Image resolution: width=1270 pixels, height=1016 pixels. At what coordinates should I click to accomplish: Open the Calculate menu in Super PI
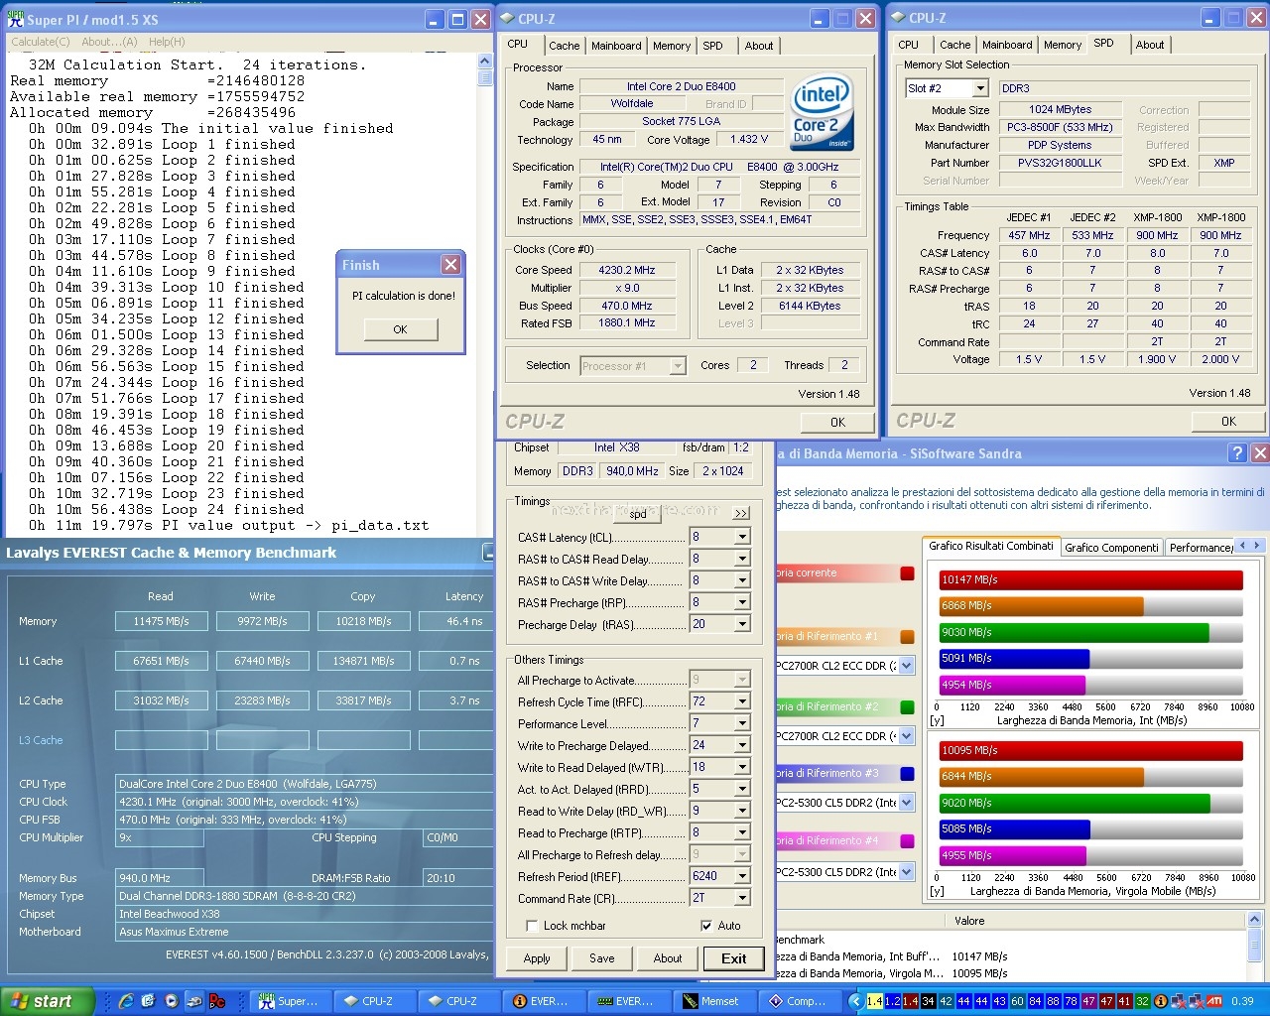click(x=41, y=42)
